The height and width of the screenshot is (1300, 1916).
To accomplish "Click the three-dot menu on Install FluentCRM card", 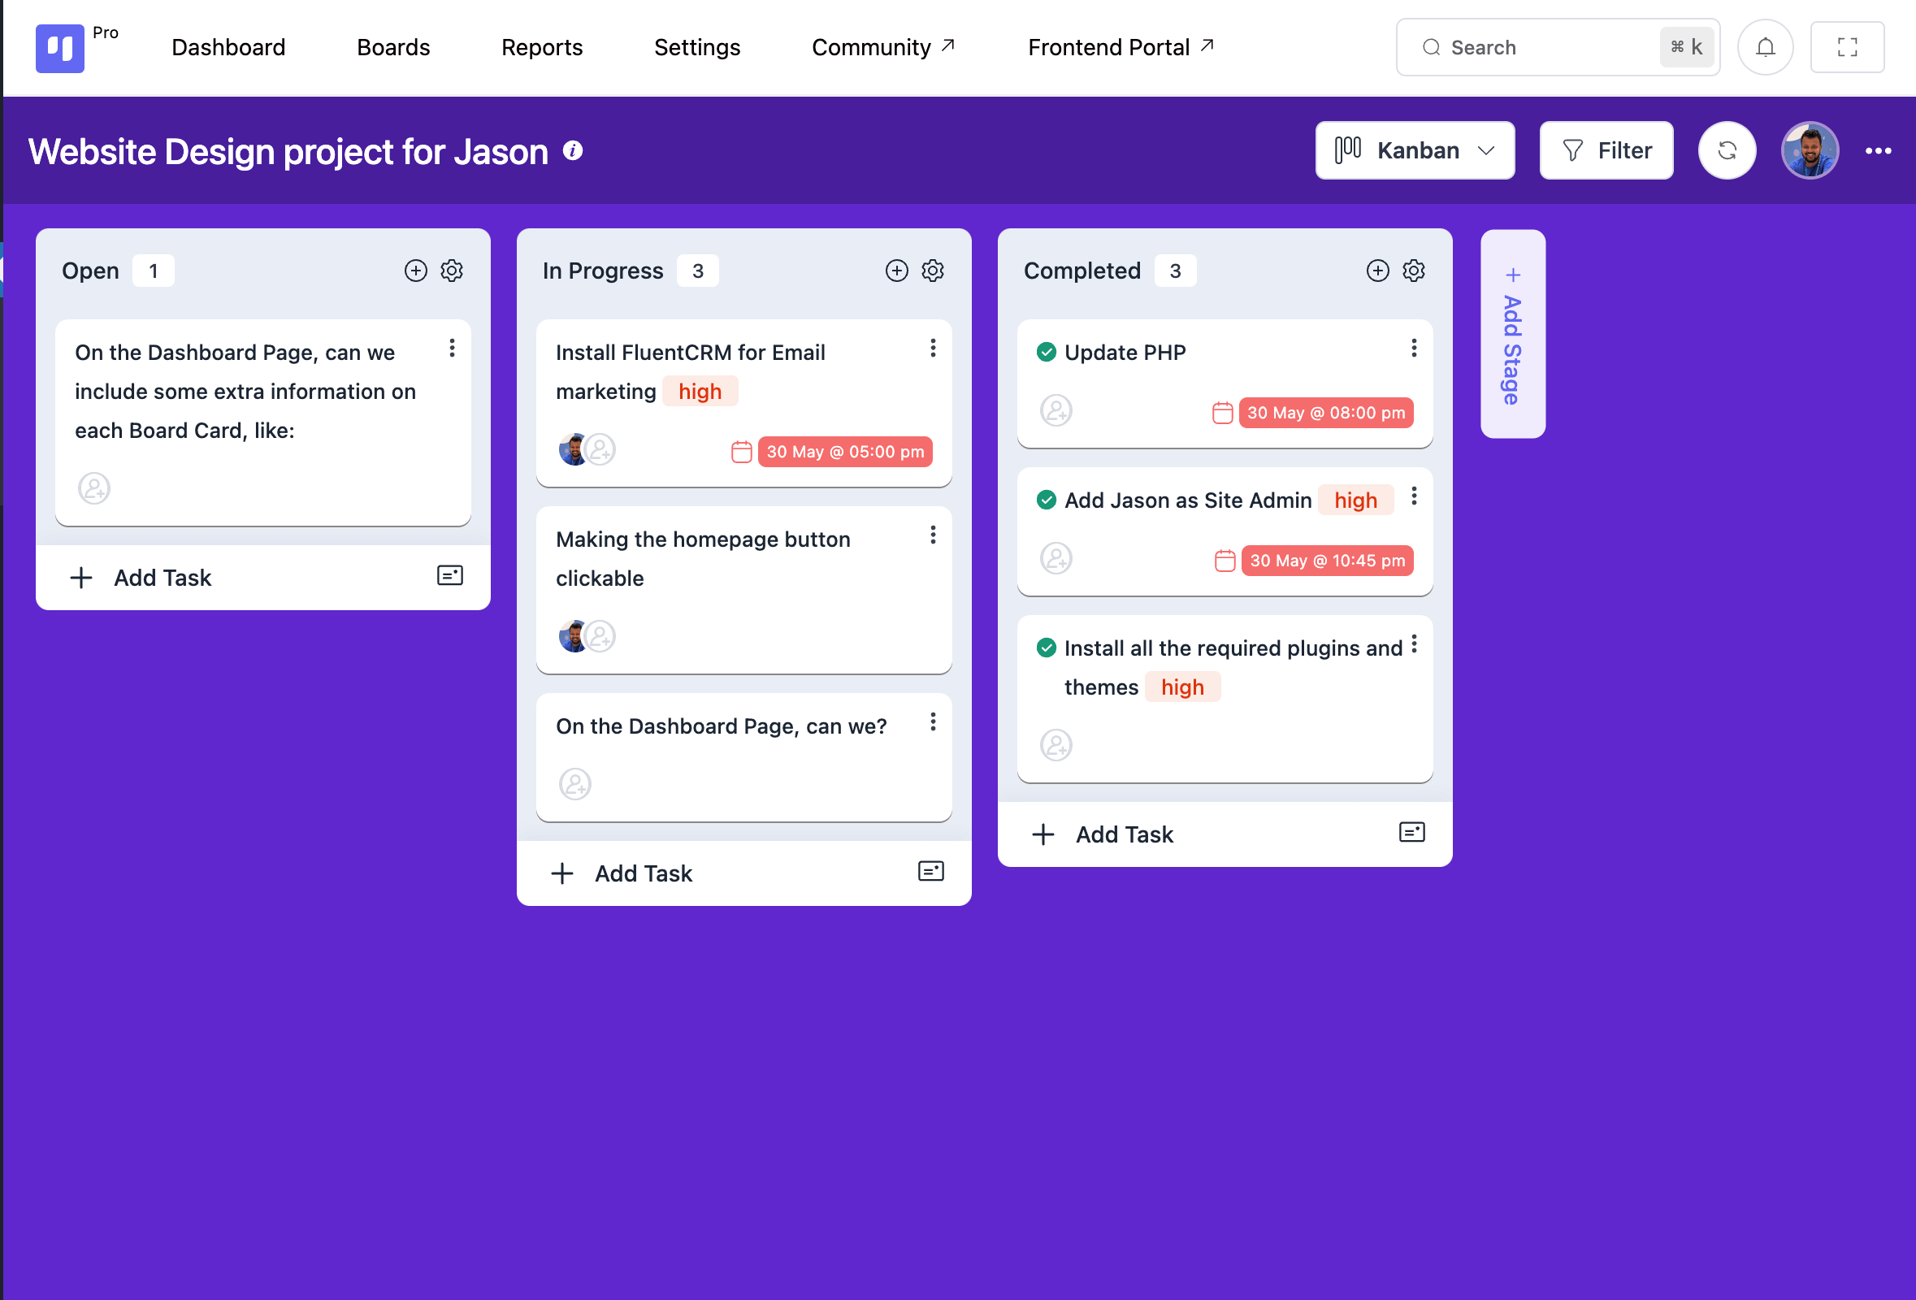I will (933, 349).
